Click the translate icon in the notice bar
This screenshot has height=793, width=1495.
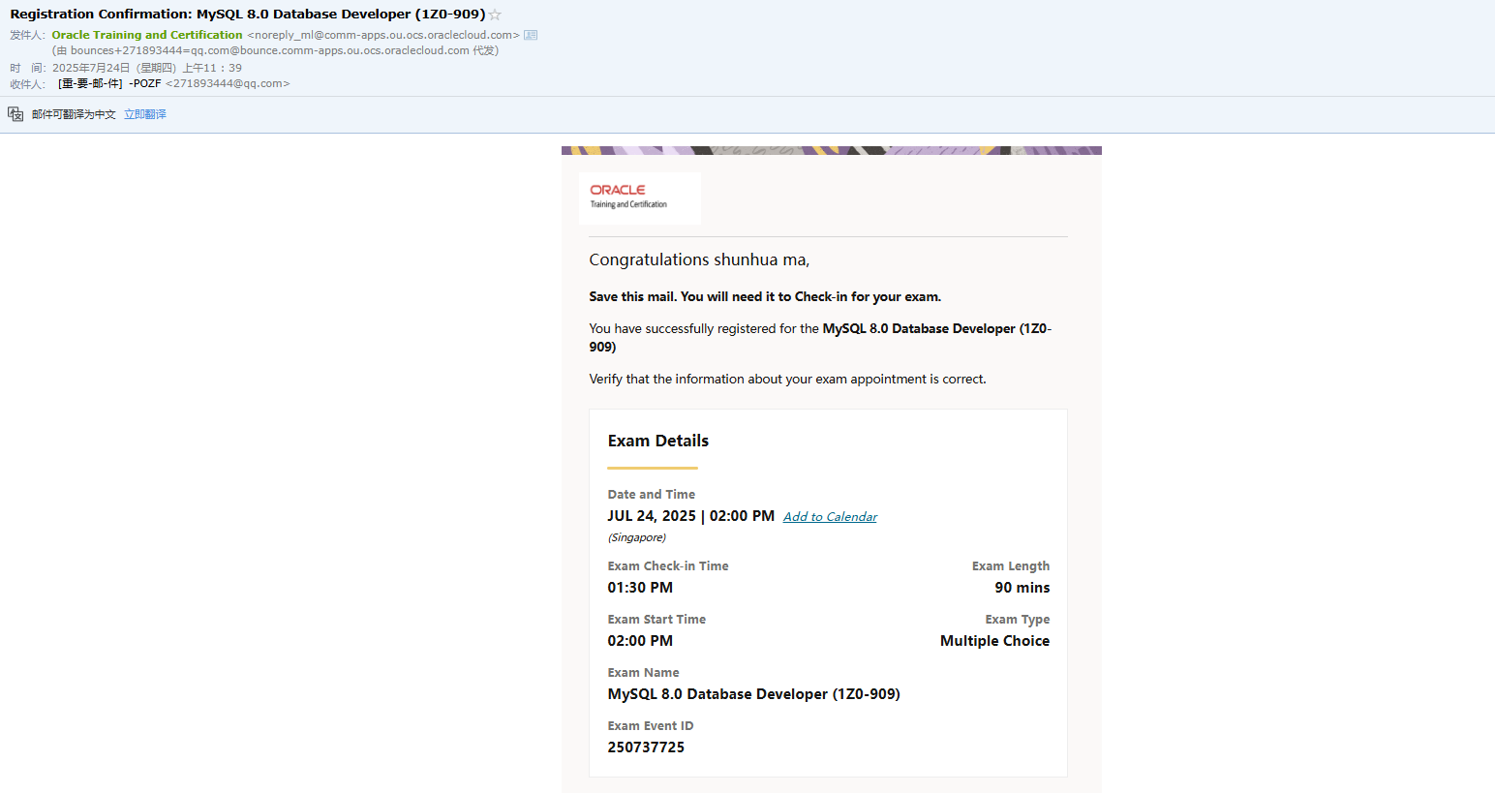[15, 114]
